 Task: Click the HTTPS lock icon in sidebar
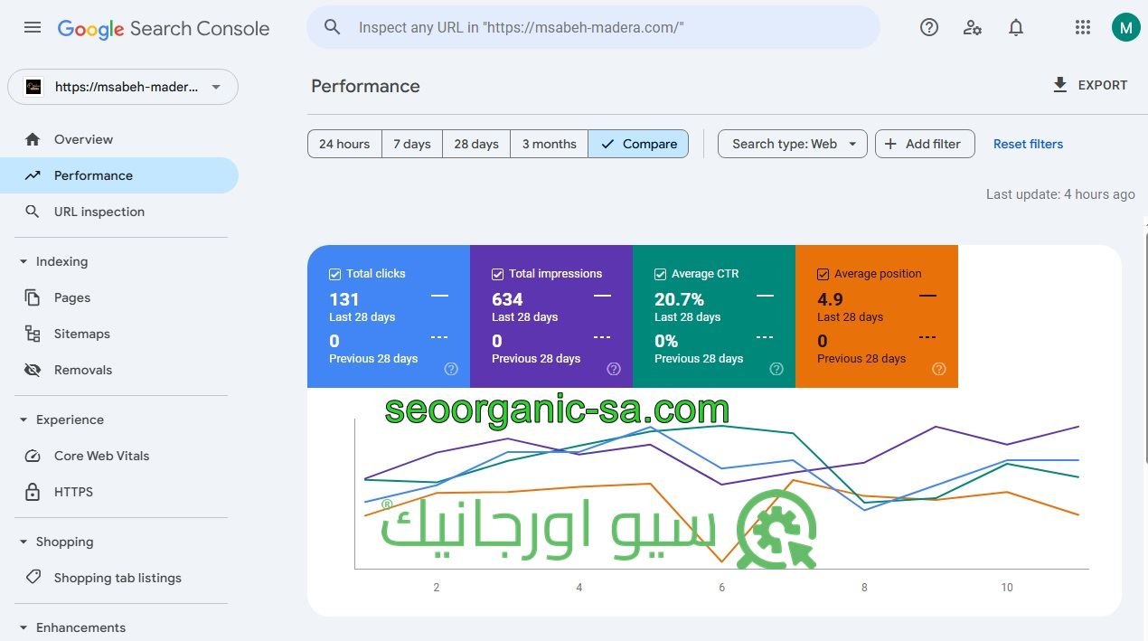pyautogui.click(x=33, y=492)
